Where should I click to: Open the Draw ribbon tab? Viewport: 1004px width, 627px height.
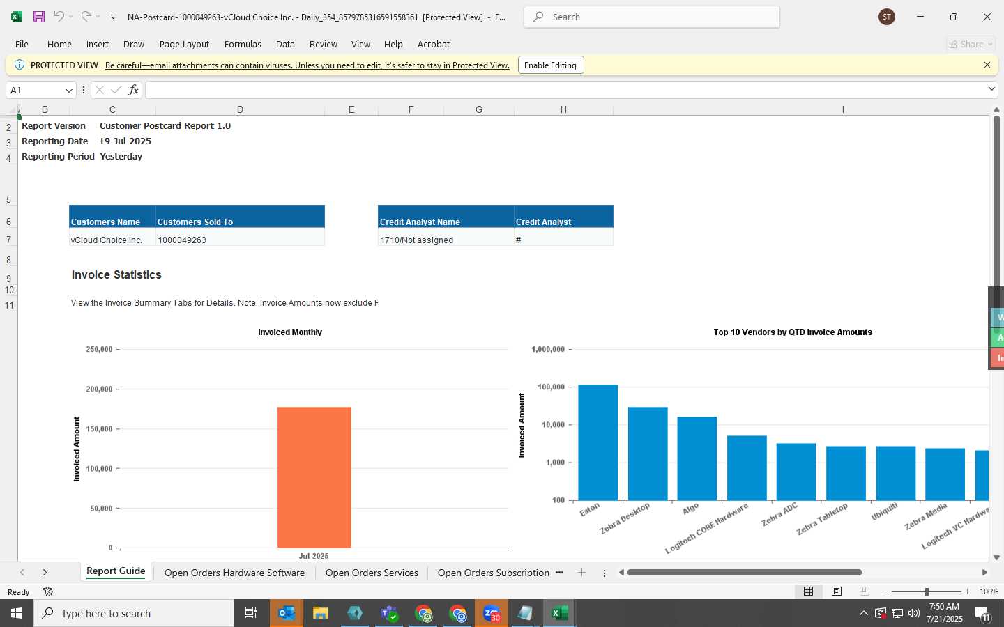(134, 44)
